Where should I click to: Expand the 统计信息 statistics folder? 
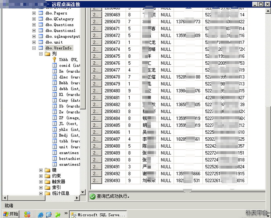point(41,193)
